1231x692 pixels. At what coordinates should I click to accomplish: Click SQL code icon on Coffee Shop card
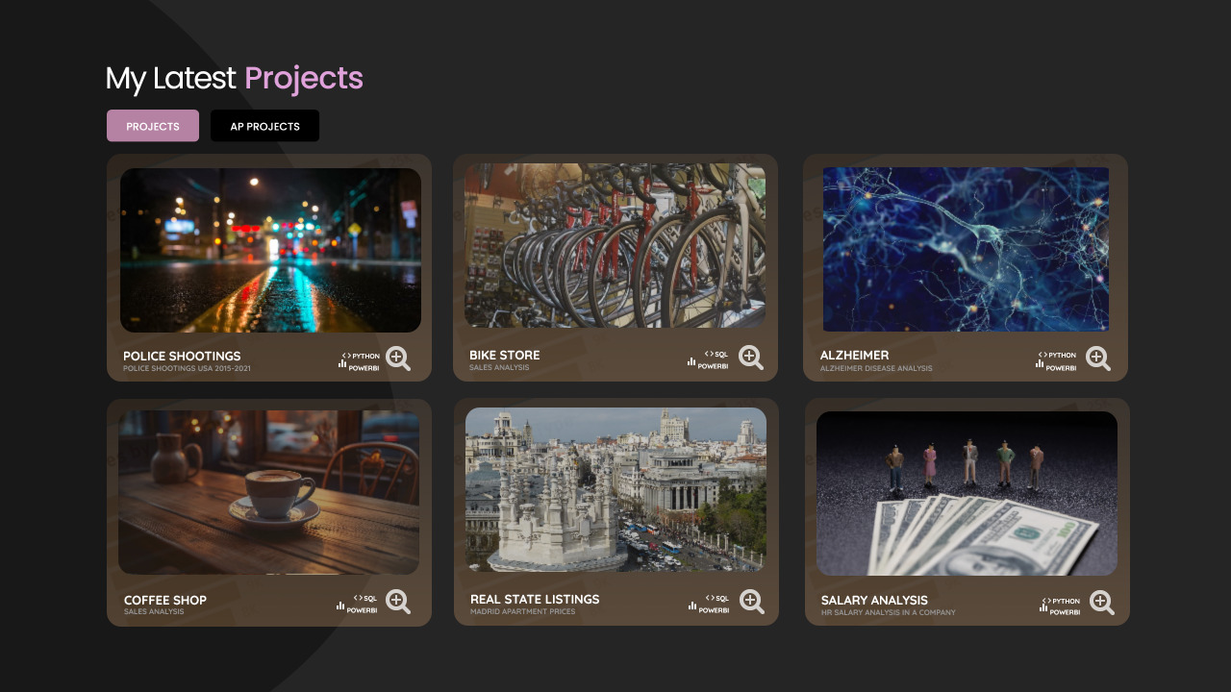click(x=357, y=598)
